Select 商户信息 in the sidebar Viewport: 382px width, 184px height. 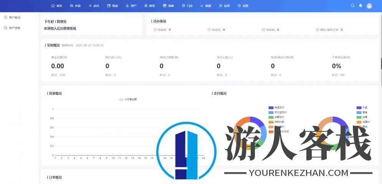click(x=12, y=28)
